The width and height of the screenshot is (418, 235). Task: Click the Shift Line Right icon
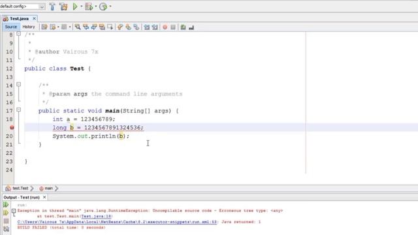click(x=155, y=27)
